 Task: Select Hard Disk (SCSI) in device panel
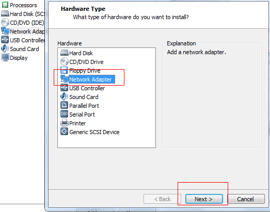27,14
